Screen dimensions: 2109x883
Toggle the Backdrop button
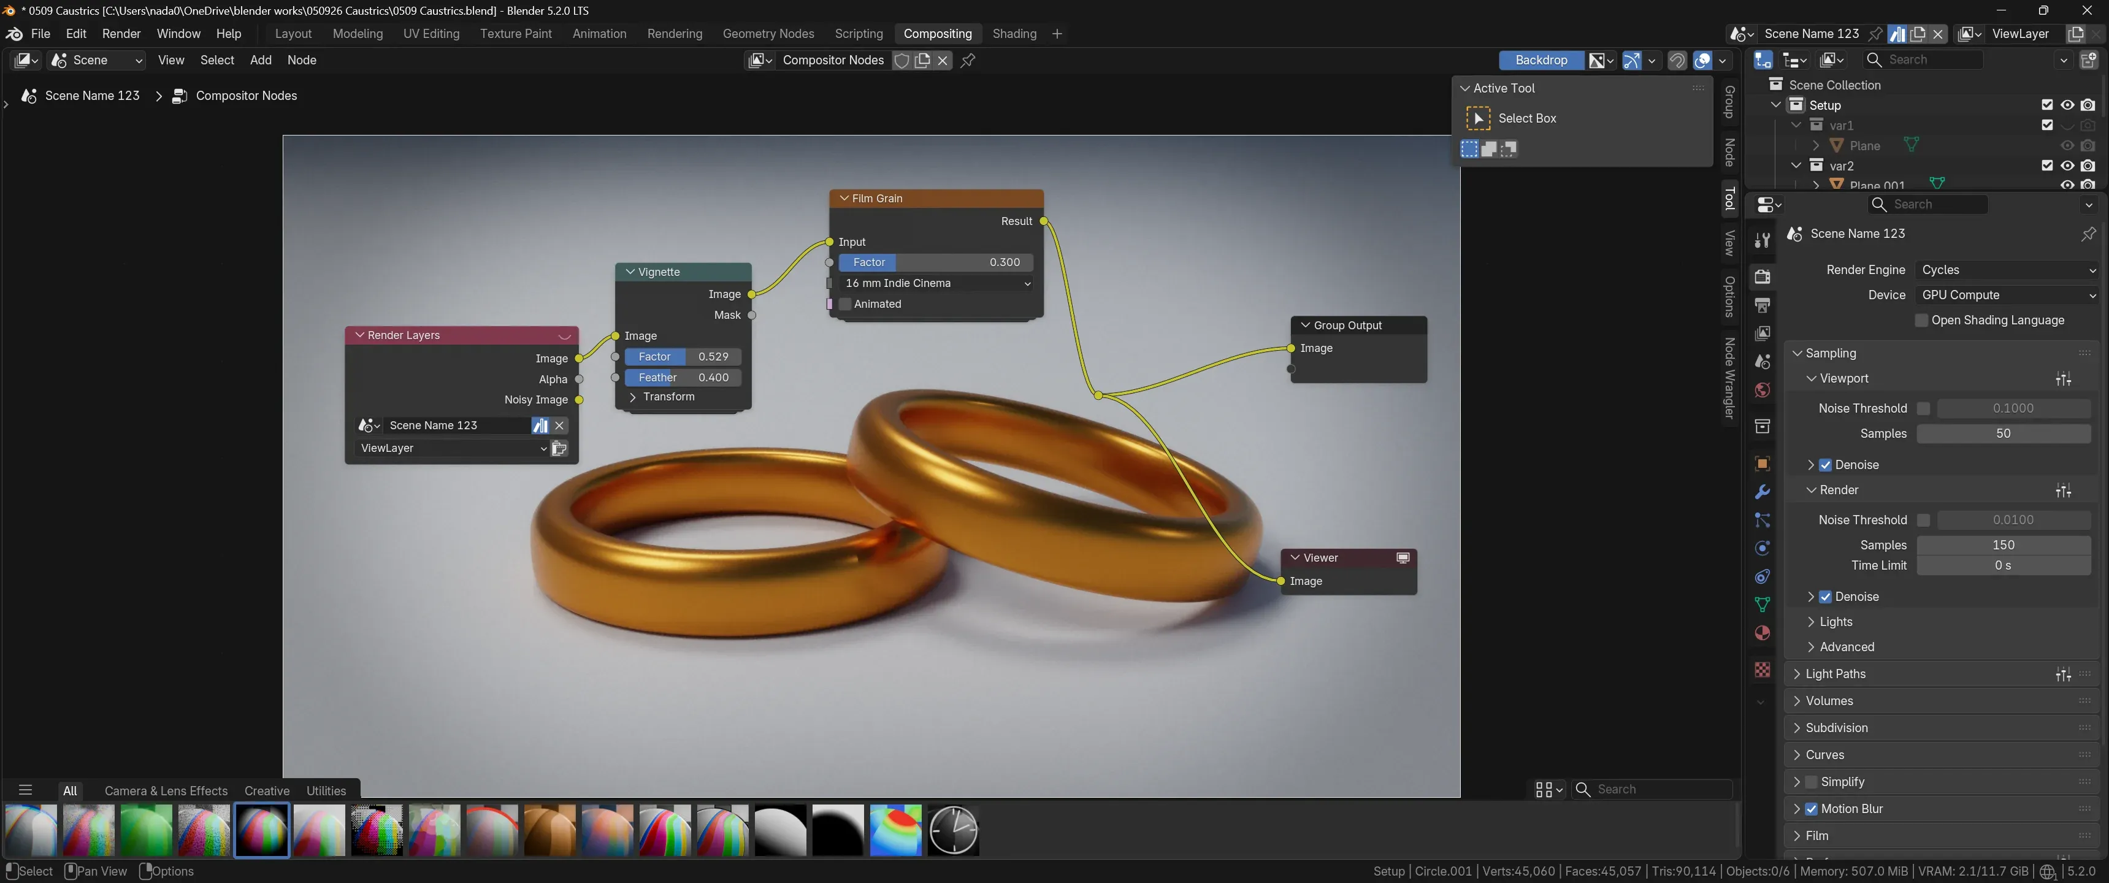[x=1541, y=59]
